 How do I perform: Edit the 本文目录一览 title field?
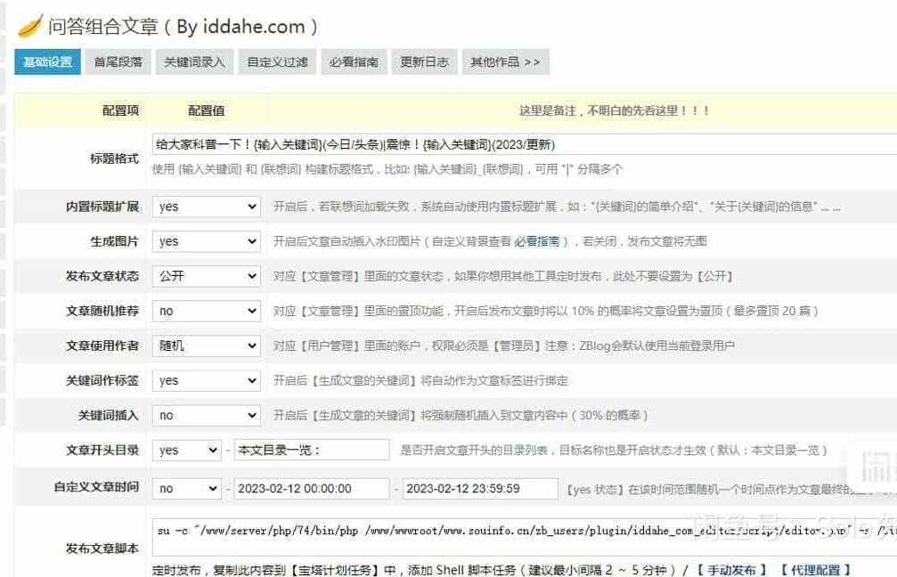pos(312,450)
